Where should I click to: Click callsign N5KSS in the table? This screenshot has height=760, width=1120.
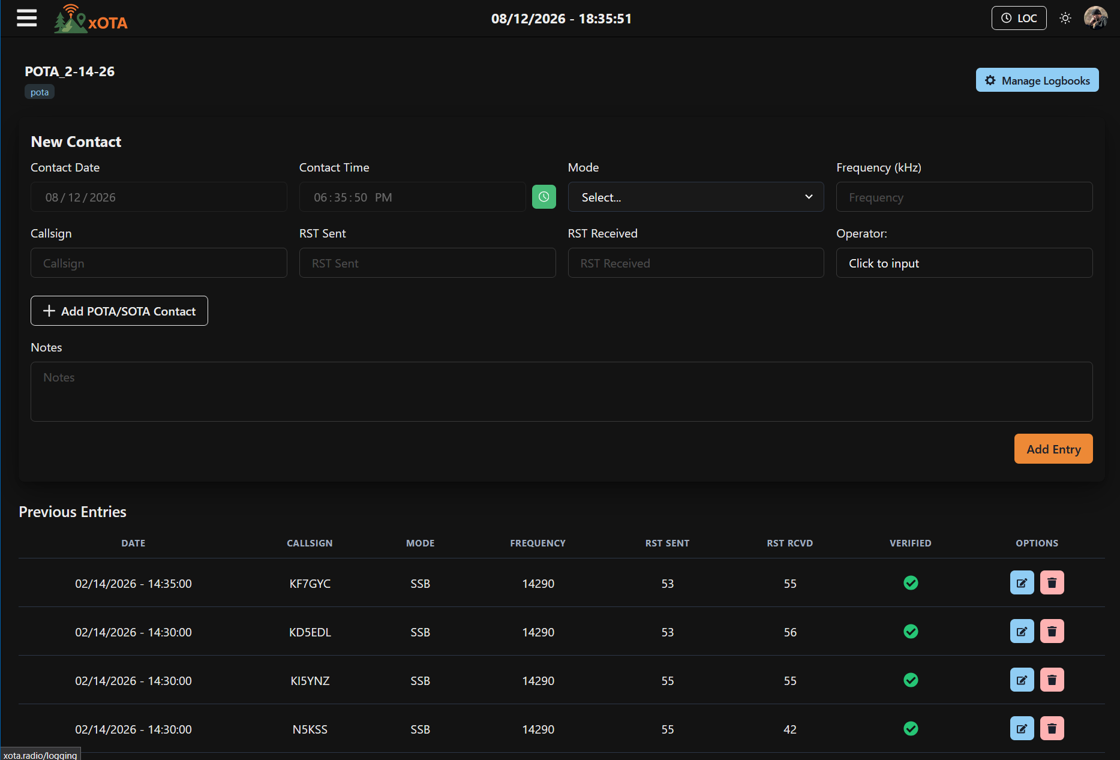[310, 729]
